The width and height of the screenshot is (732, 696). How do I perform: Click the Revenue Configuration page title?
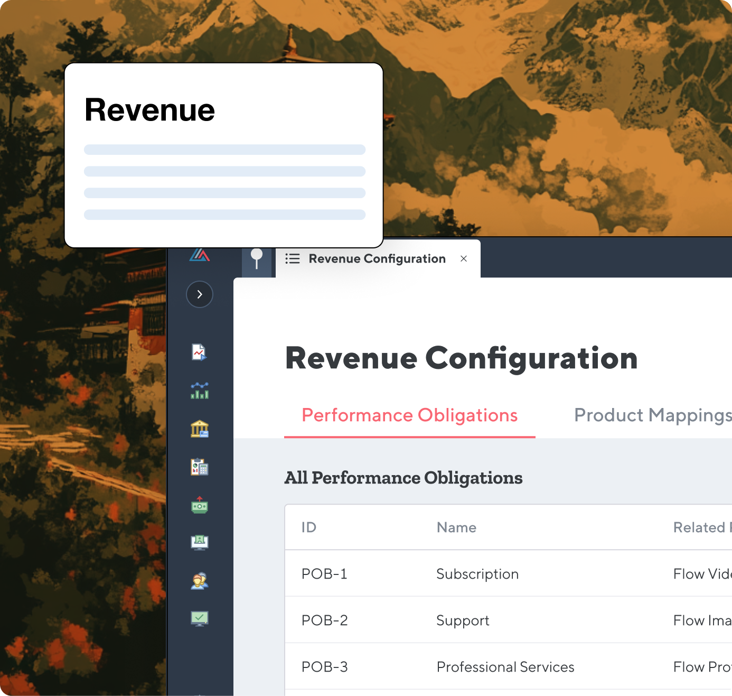click(x=462, y=358)
